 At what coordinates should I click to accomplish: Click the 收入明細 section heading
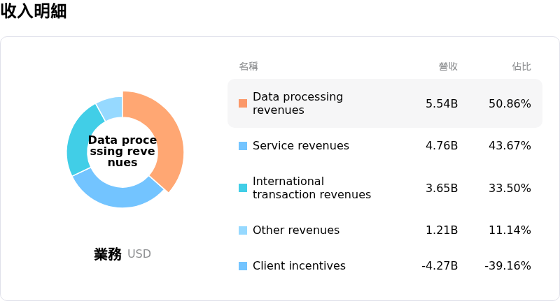click(34, 10)
